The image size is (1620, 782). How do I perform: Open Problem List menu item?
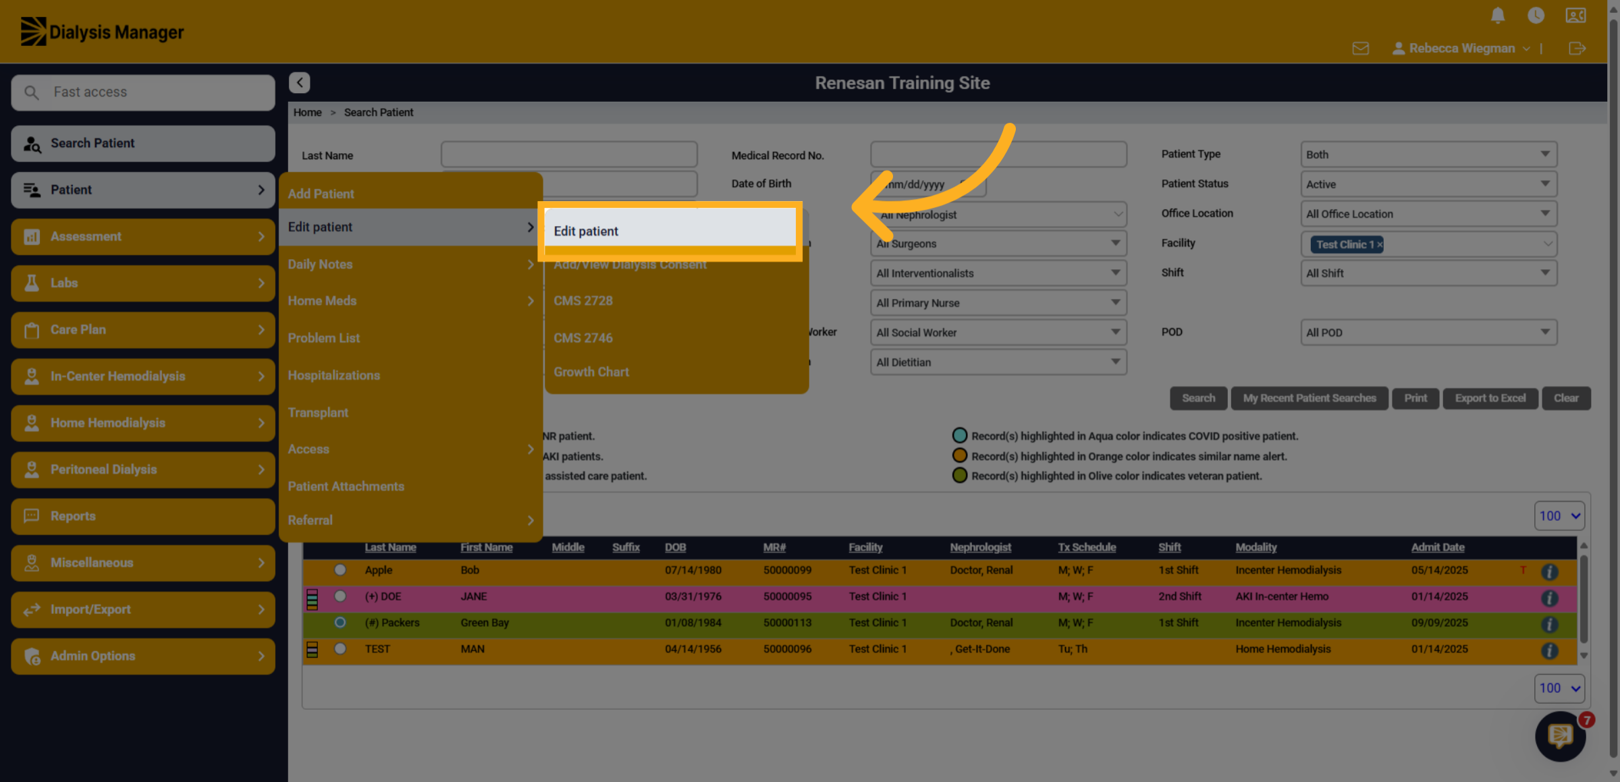tap(410, 338)
